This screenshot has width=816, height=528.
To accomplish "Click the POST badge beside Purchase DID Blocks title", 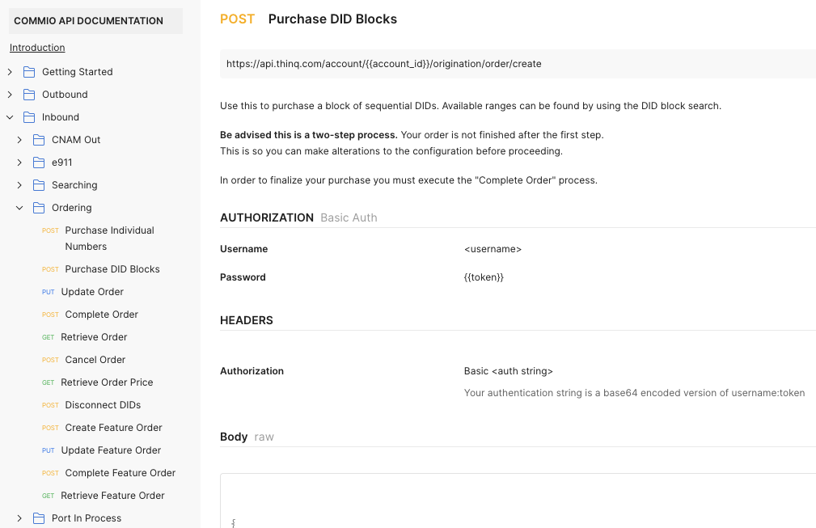I will (x=237, y=19).
